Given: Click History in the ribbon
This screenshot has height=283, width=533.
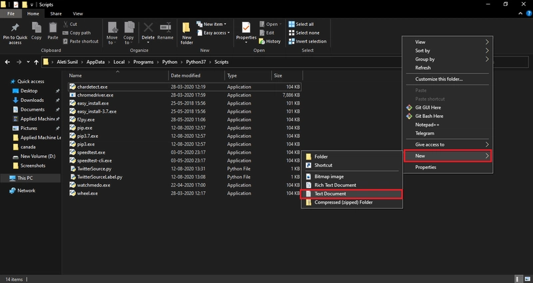Looking at the screenshot, I should [x=270, y=41].
